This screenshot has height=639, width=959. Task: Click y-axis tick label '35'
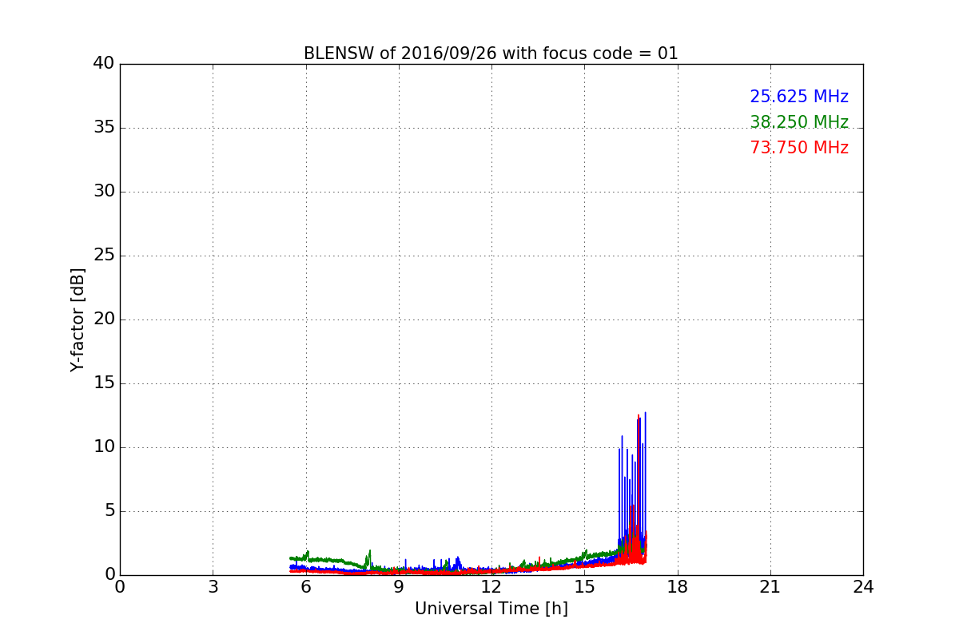point(104,128)
